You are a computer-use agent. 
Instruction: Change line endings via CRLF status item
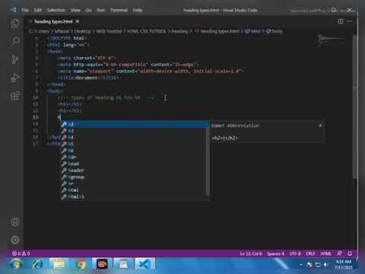click(310, 253)
